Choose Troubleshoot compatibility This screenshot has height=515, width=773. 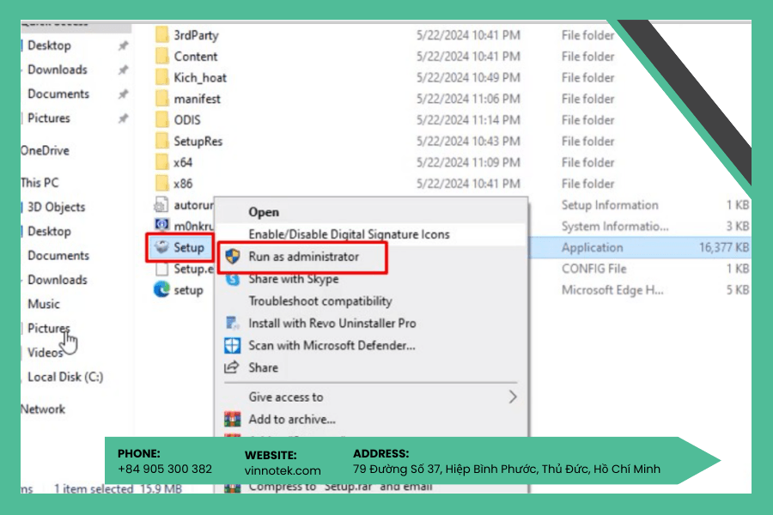click(320, 300)
